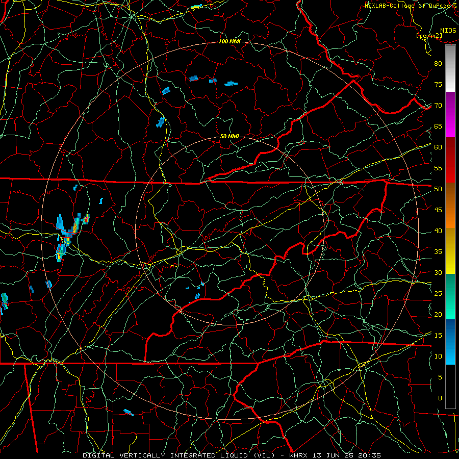Select the 0 value on the color scale
Viewport: 459px width, 459px height.
tap(440, 398)
